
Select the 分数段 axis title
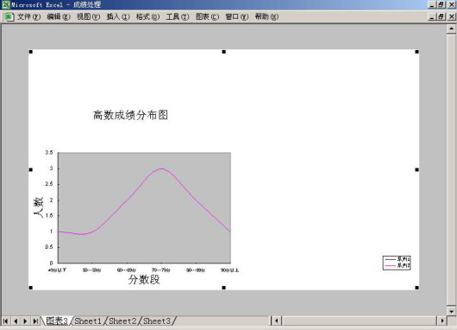[x=144, y=280]
